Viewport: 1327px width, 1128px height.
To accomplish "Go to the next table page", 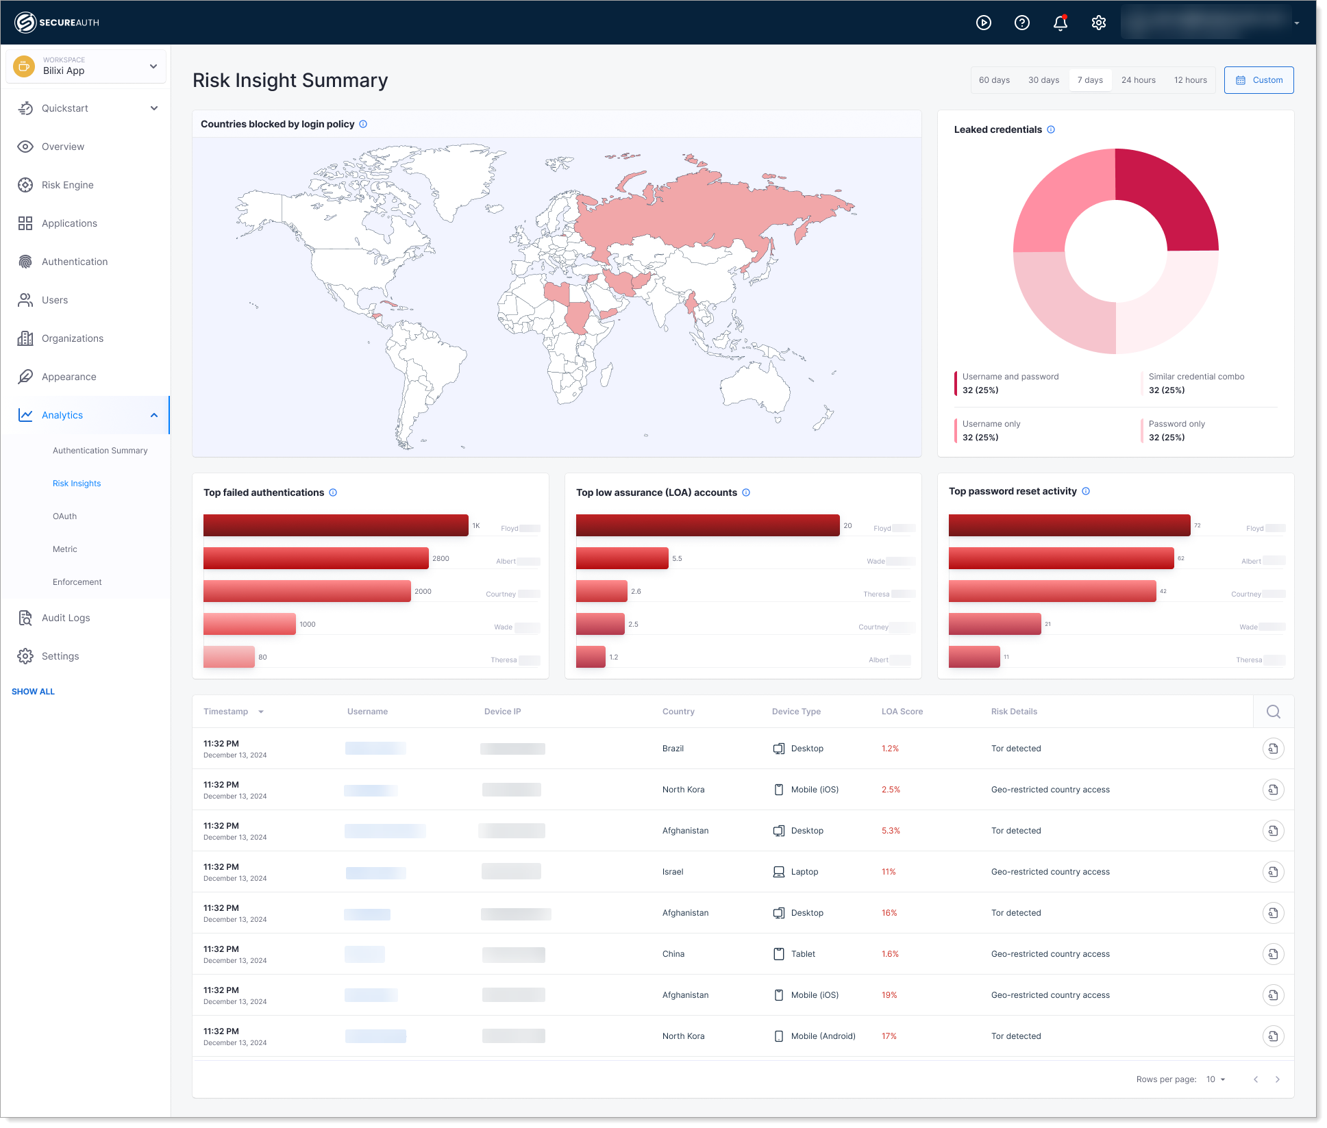I will tap(1278, 1079).
